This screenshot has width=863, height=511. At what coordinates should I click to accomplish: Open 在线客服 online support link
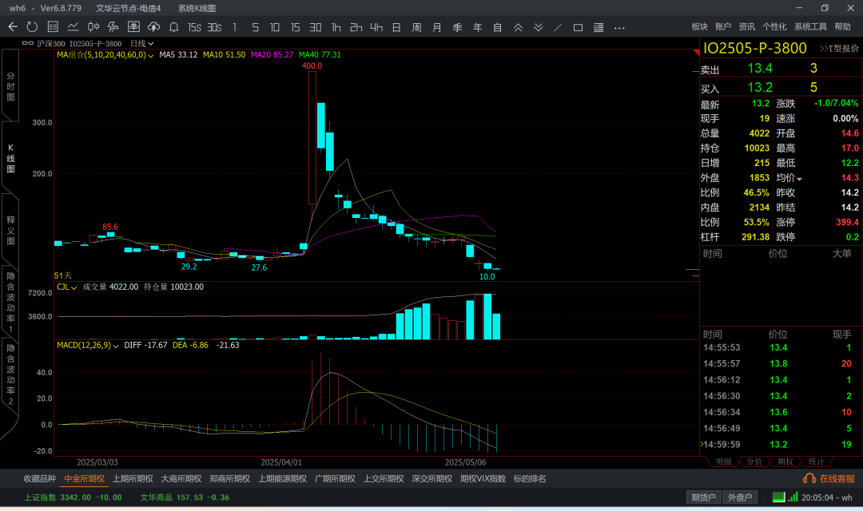pyautogui.click(x=829, y=479)
